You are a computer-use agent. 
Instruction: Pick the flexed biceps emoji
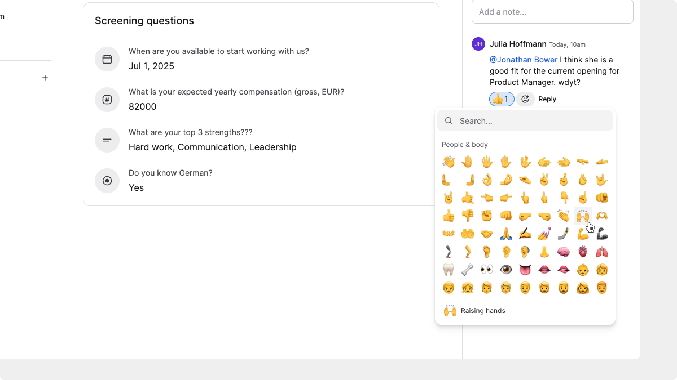tap(583, 234)
